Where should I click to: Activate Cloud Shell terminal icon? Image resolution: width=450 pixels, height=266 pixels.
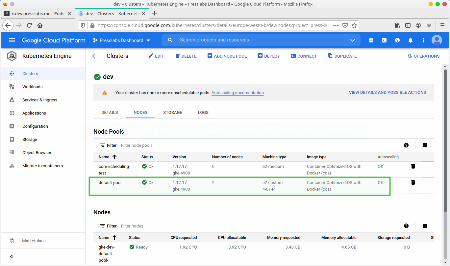coord(384,40)
